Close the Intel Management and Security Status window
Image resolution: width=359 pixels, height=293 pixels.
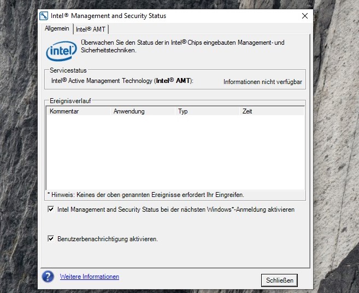(x=305, y=16)
